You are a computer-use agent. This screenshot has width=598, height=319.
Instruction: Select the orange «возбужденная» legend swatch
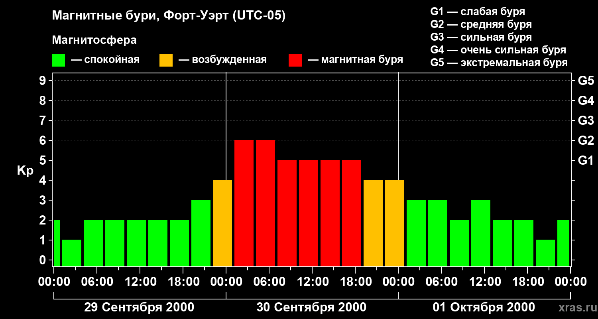(166, 60)
